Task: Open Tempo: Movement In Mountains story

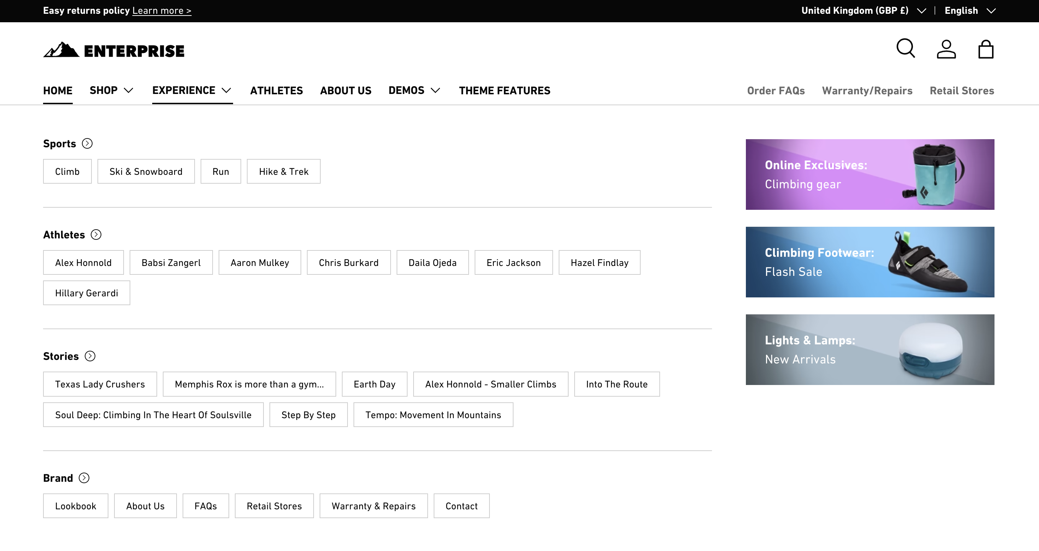Action: coord(433,415)
